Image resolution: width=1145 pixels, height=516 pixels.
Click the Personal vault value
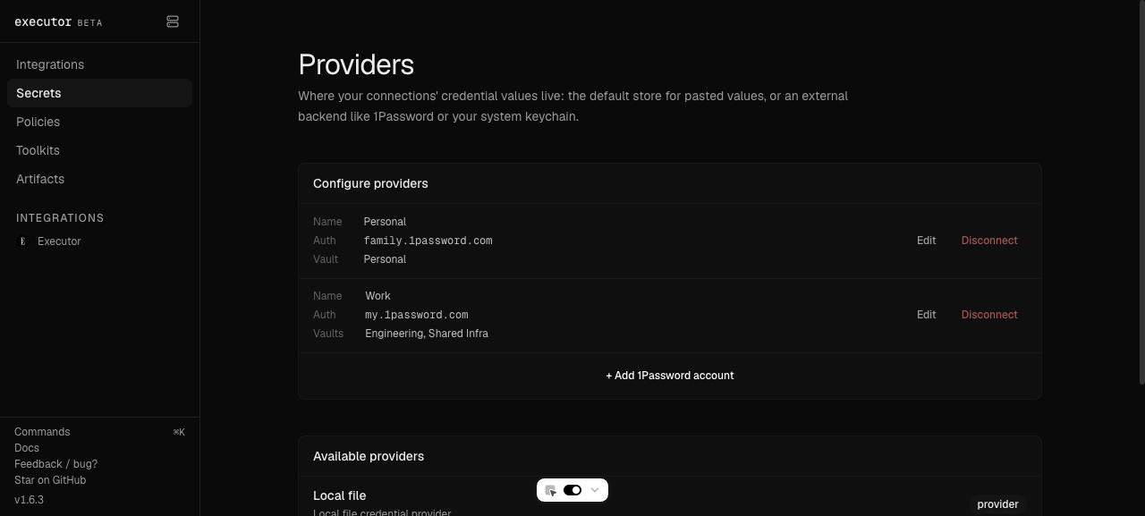click(x=385, y=259)
